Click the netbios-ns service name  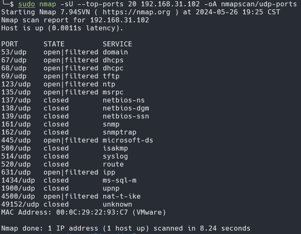tap(123, 100)
